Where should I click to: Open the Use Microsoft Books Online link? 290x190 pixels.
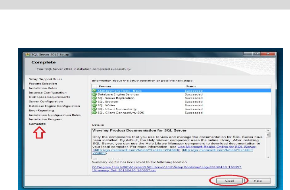coord(217,147)
